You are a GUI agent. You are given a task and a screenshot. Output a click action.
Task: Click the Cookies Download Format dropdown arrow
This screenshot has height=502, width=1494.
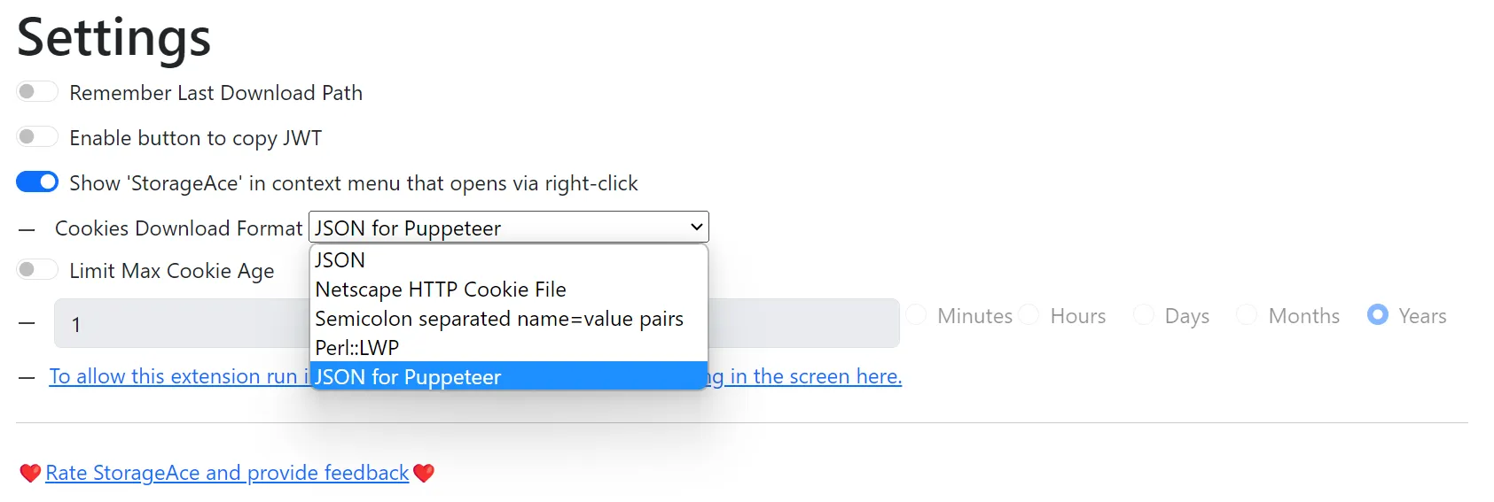pyautogui.click(x=697, y=228)
